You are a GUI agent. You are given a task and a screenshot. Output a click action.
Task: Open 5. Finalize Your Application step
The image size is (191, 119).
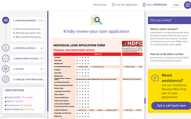coord(28,80)
